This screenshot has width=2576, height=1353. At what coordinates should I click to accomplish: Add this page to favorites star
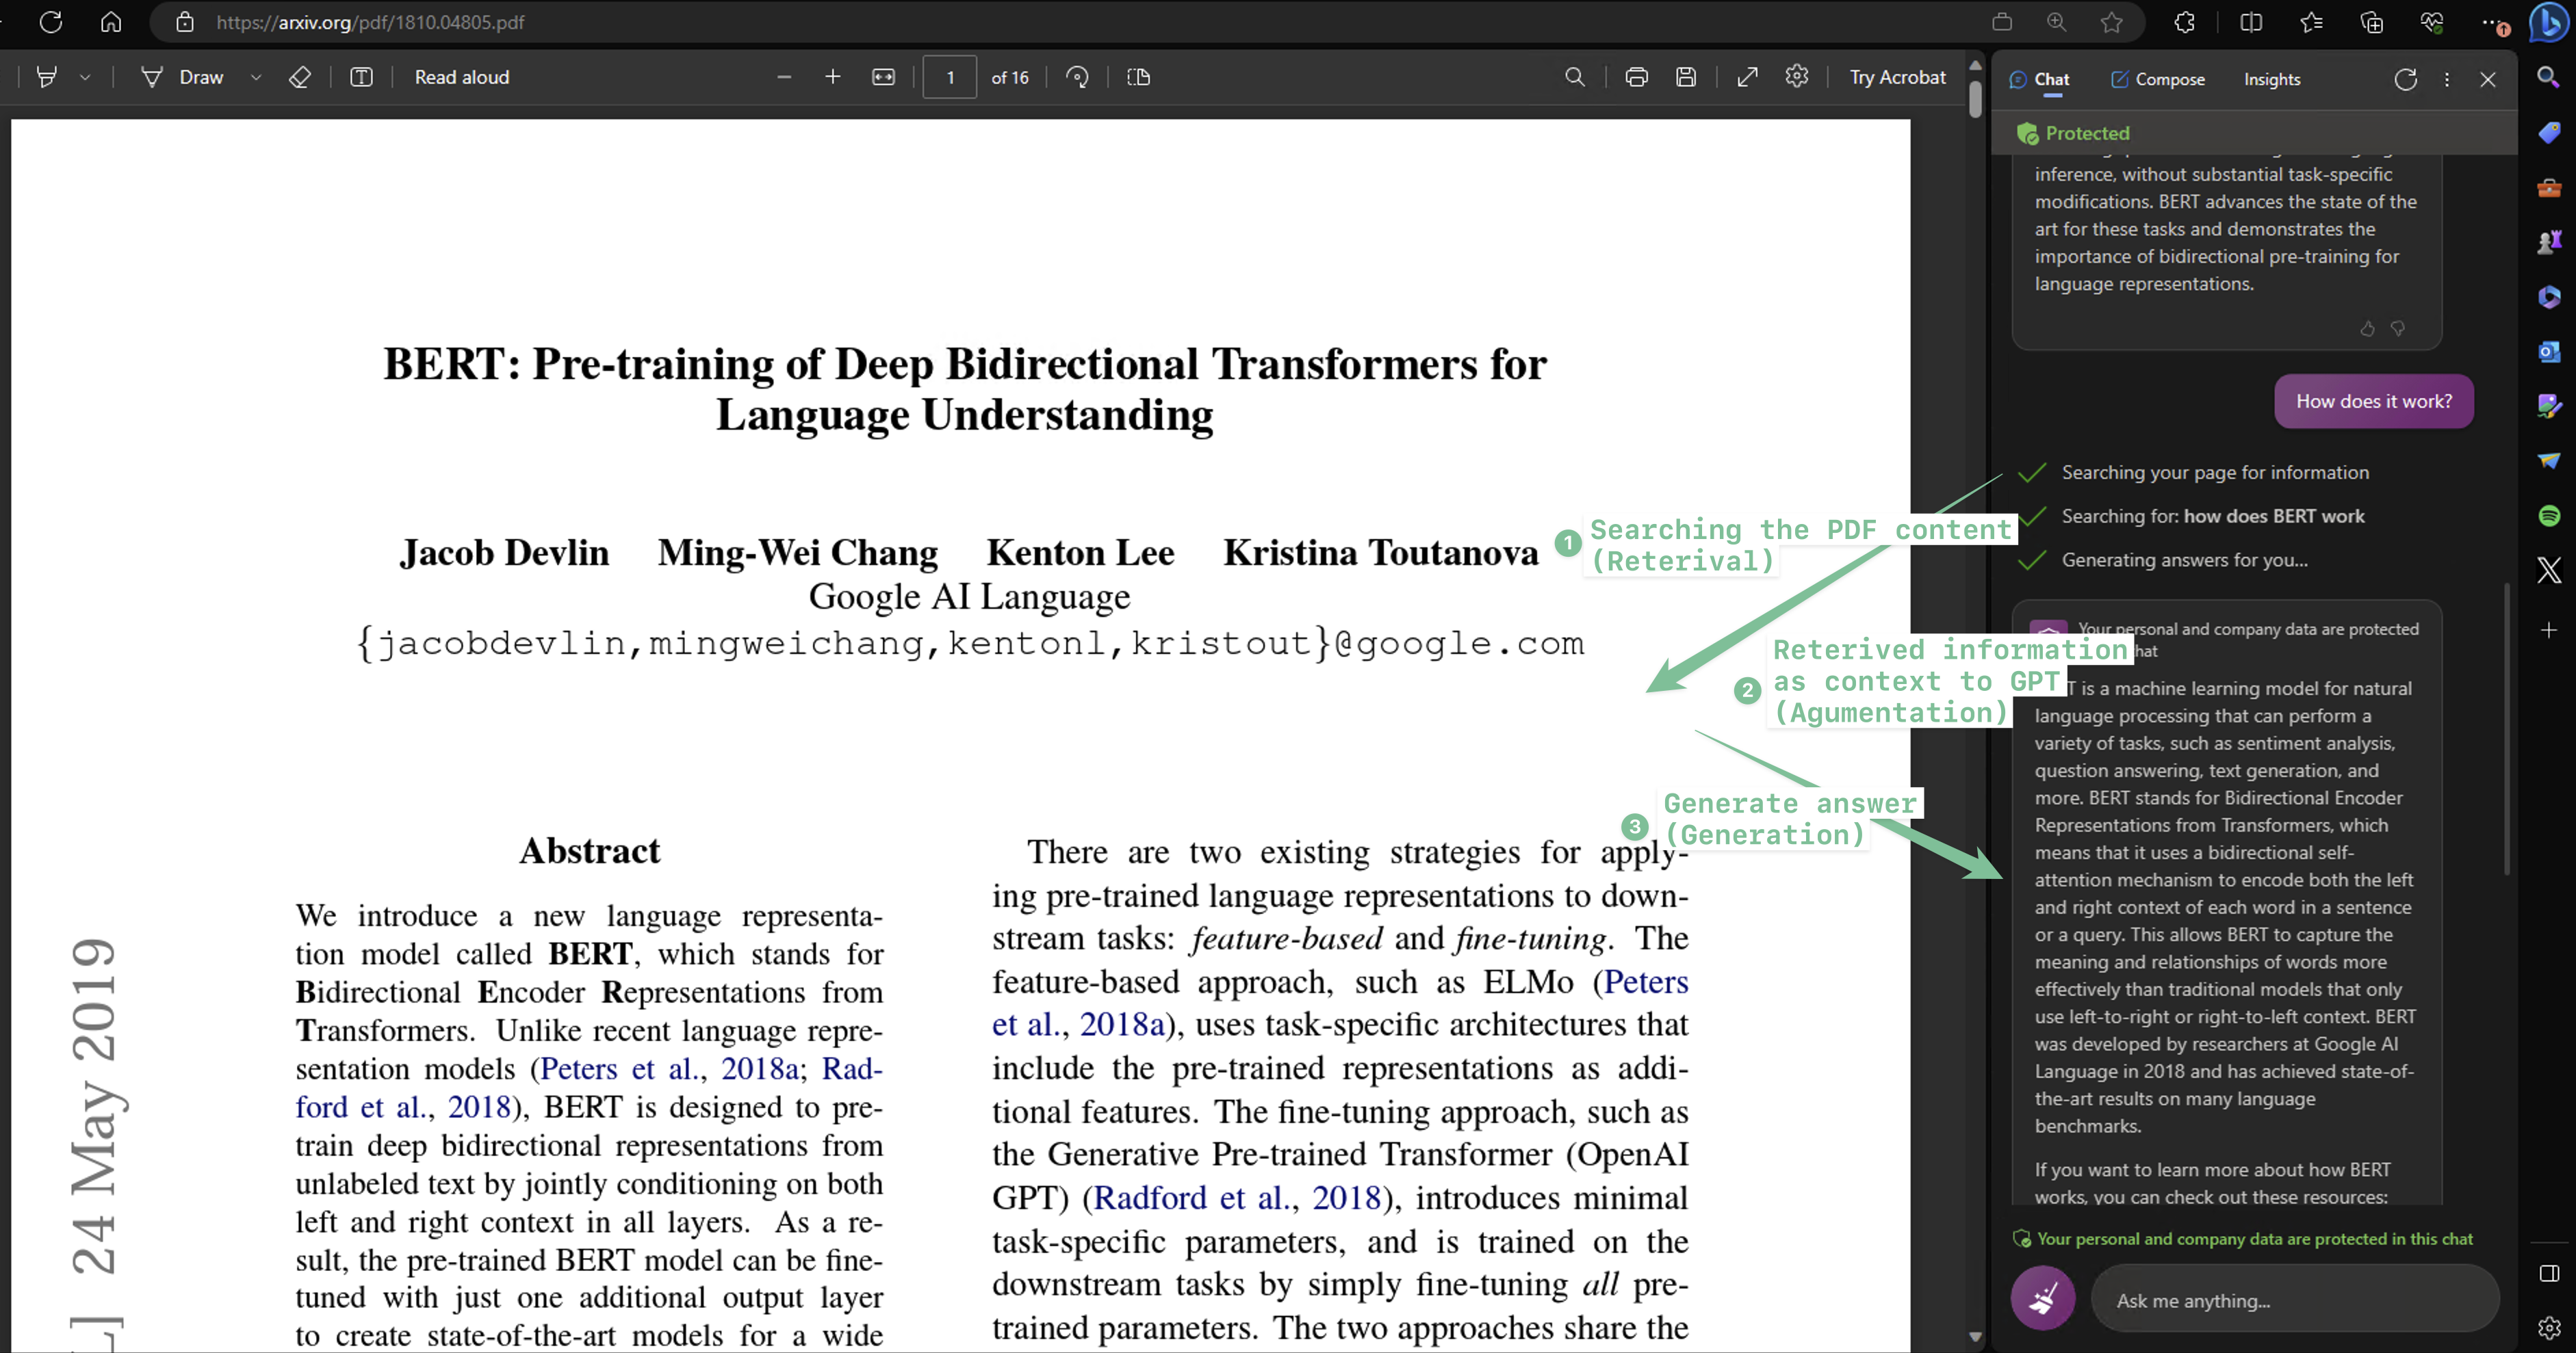[x=2111, y=22]
